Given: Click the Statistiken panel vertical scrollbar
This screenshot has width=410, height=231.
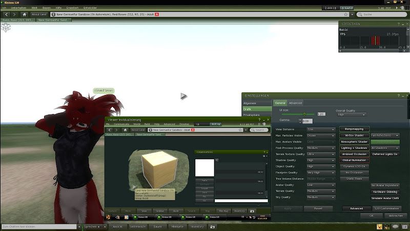Looking at the screenshot, I should (x=407, y=38).
